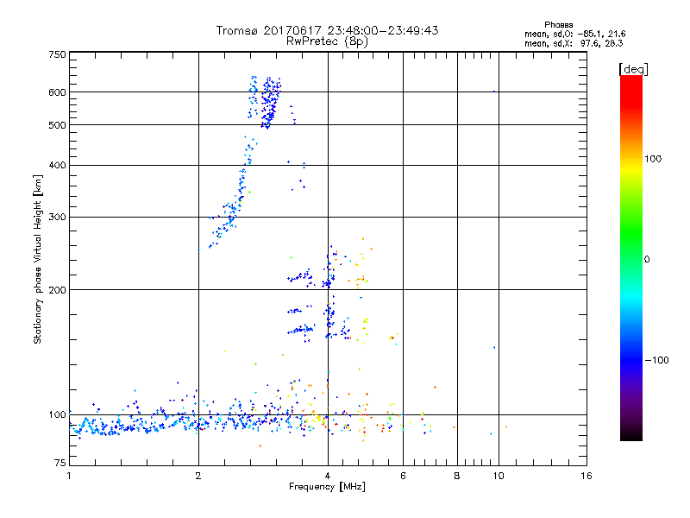690x518 pixels.
Task: Click the x-axis '6' tick label
Action: coord(403,476)
